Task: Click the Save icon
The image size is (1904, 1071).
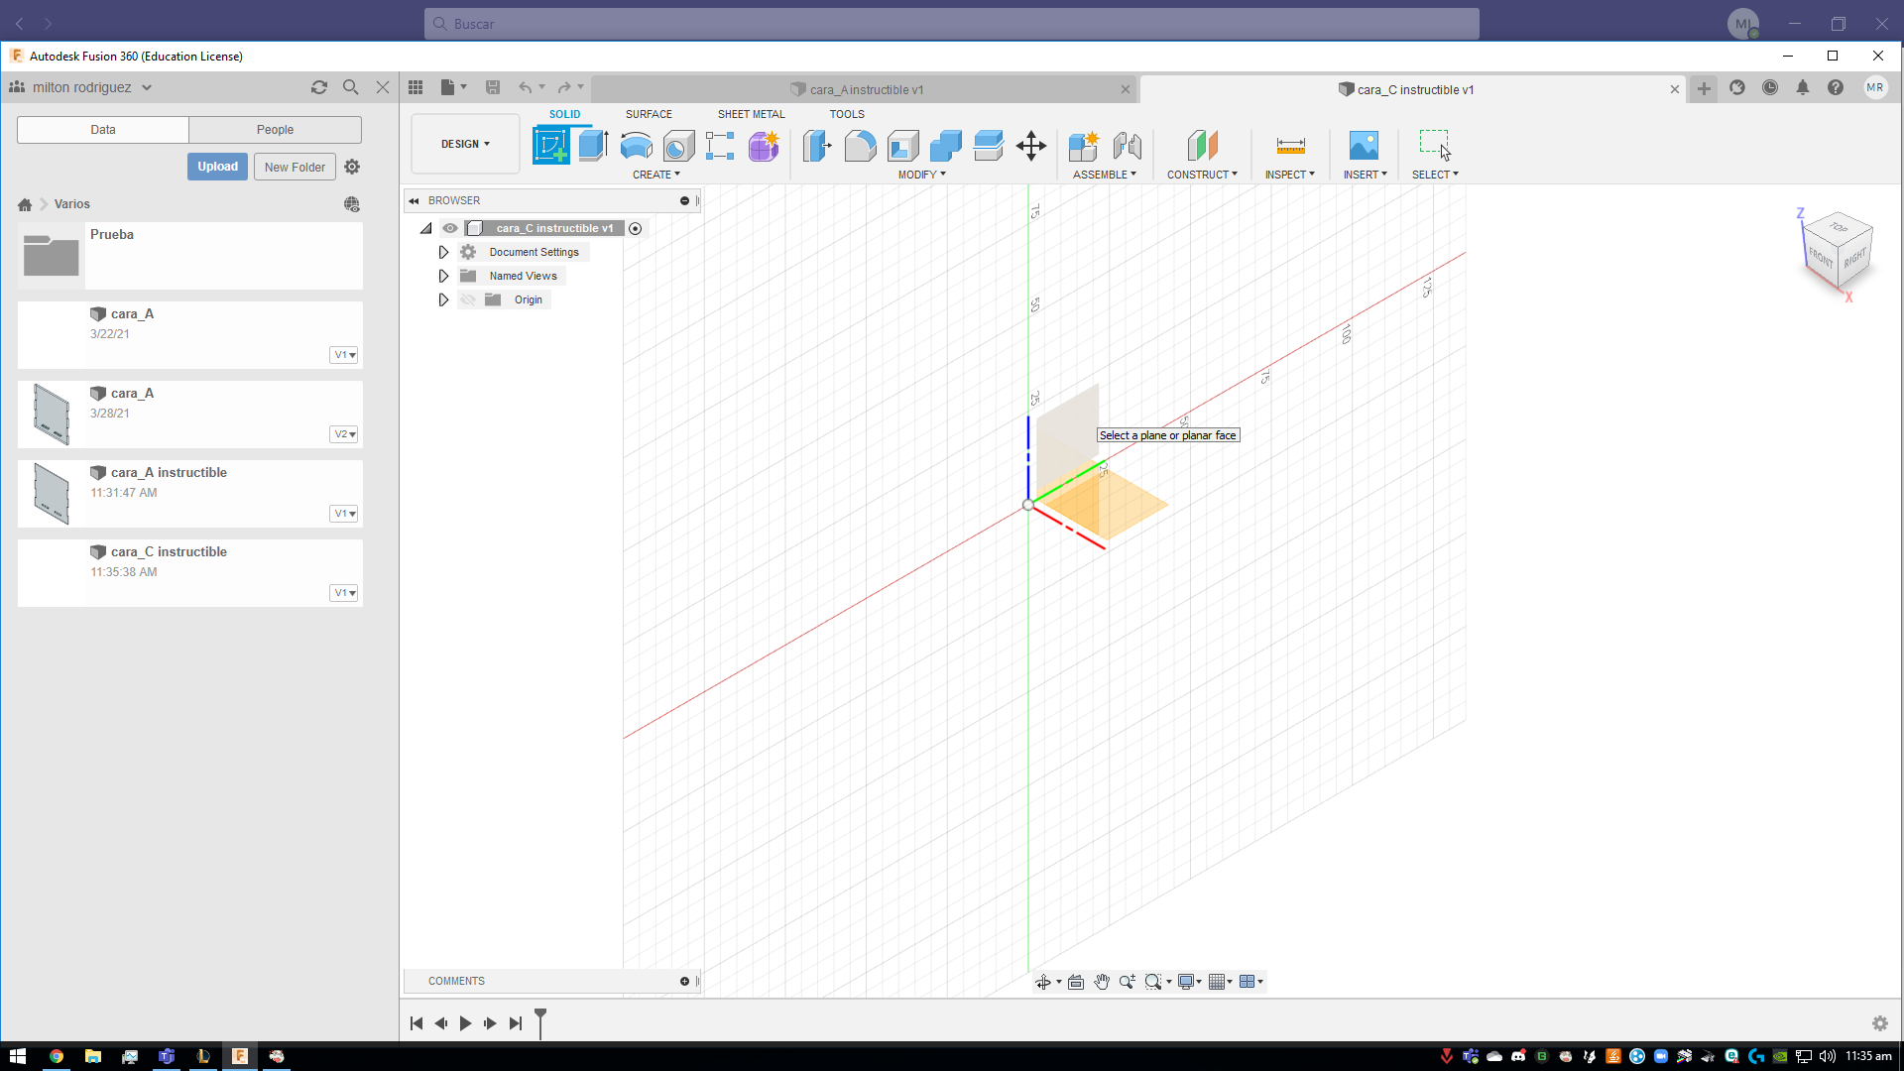Action: pos(493,87)
